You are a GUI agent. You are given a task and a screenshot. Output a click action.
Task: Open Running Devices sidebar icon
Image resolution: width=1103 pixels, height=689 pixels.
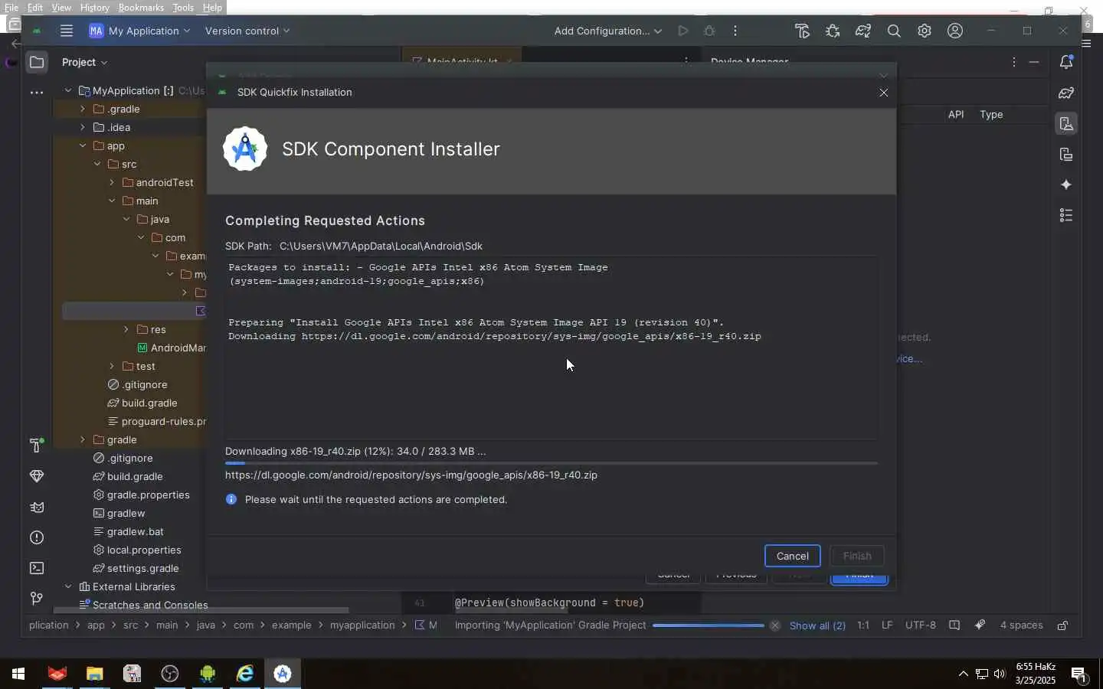[x=1066, y=154]
